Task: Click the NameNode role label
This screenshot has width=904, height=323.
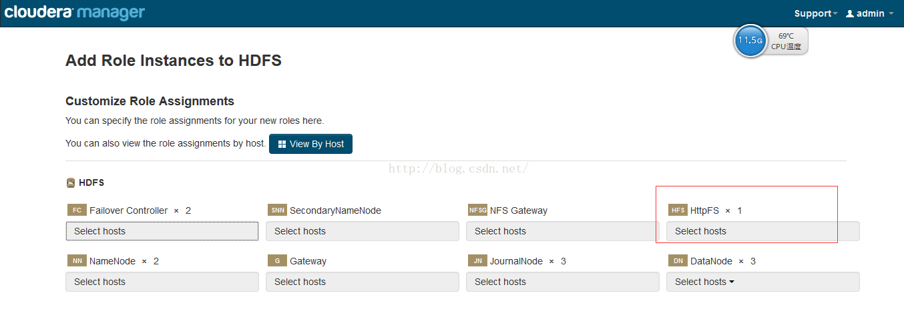Action: coord(112,261)
